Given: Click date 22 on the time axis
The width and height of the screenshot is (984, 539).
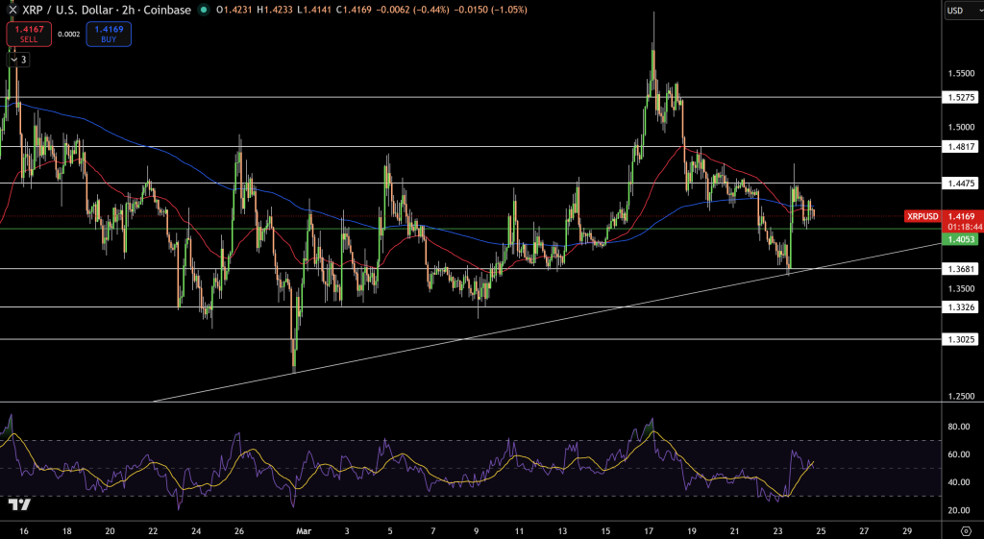Looking at the screenshot, I should 153,530.
